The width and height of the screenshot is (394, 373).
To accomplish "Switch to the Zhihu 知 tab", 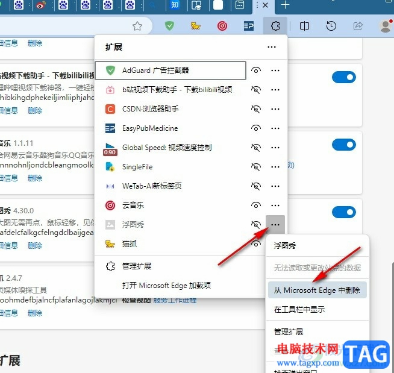I will point(175,5).
